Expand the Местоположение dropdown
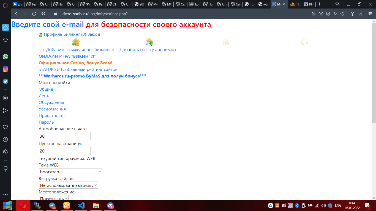 (x=54, y=198)
